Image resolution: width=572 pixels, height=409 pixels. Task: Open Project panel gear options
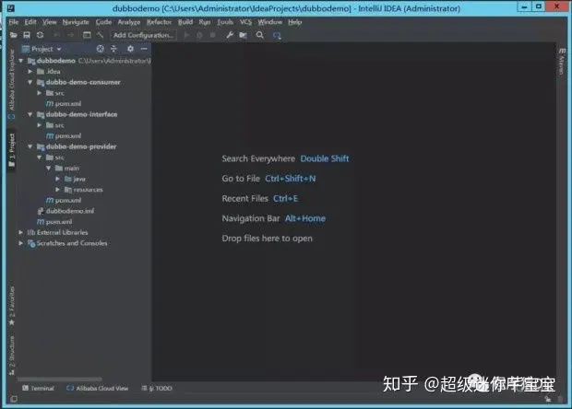[x=130, y=49]
